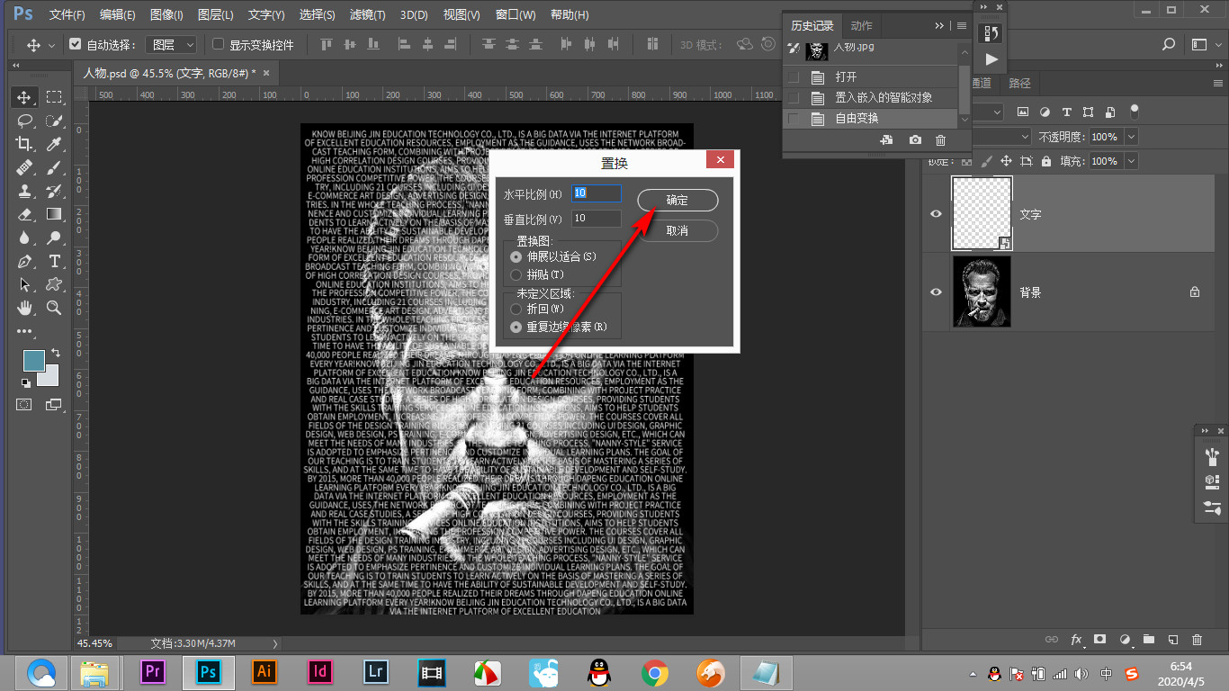Choose the Dodge tool
This screenshot has width=1229, height=691.
54,238
